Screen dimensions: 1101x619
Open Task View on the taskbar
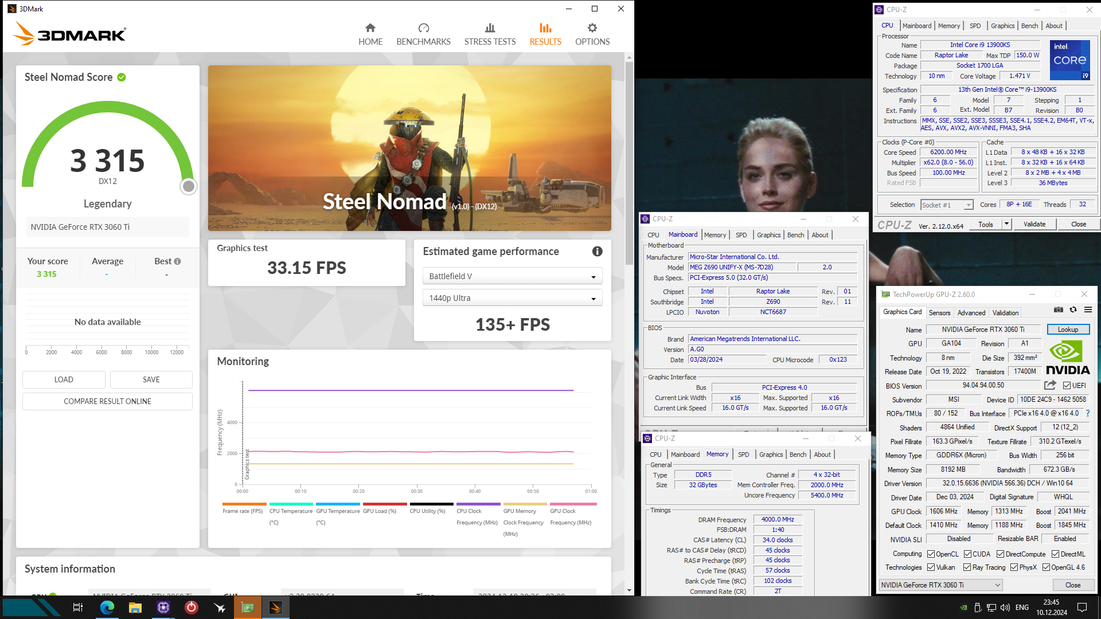pyautogui.click(x=78, y=608)
